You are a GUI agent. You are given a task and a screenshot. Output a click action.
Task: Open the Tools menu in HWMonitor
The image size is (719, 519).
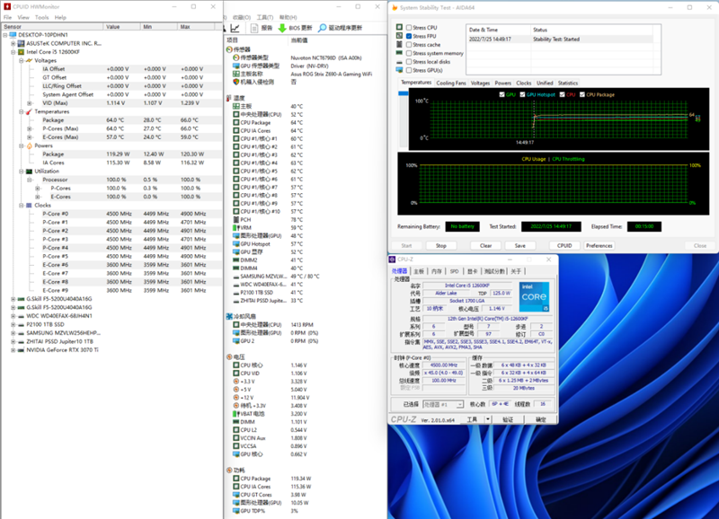click(41, 17)
